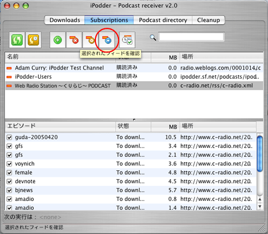Click the c-radio.net/rss/c-radio.xml location
268x234 pixels.
(217, 86)
